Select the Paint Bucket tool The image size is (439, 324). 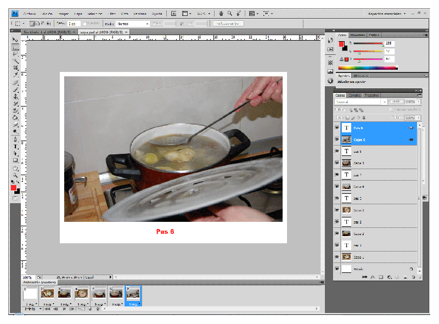pyautogui.click(x=15, y=117)
